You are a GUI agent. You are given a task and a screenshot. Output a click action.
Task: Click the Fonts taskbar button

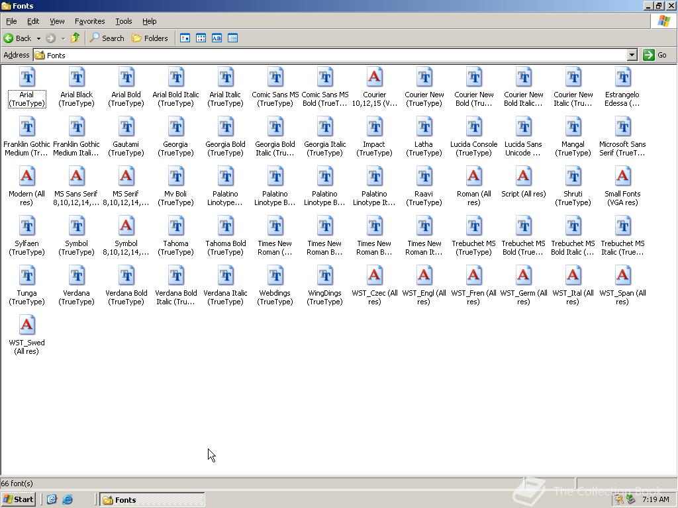(x=152, y=500)
